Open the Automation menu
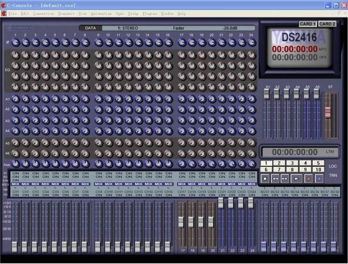This screenshot has height=264, width=348. tap(101, 14)
